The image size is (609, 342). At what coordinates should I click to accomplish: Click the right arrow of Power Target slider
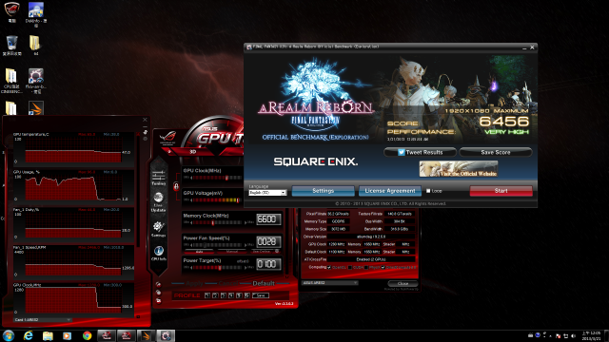[246, 267]
